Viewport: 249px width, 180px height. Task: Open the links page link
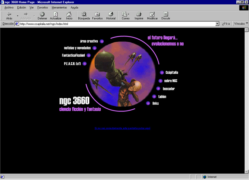point(155,103)
